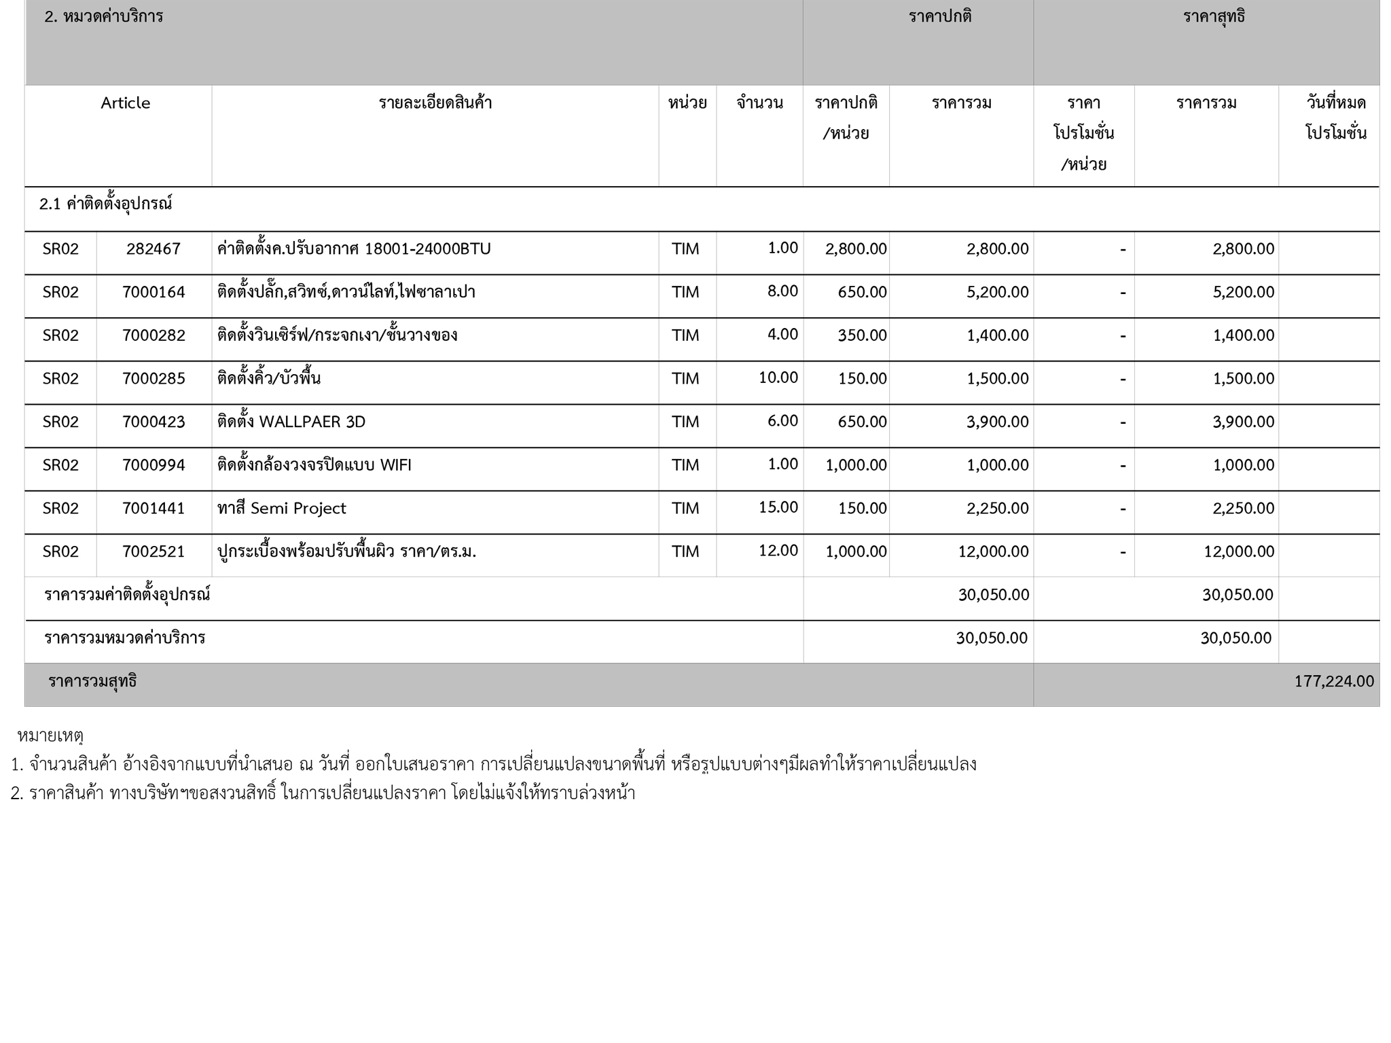Click the ทาสี Semi Project row description

[x=282, y=509]
